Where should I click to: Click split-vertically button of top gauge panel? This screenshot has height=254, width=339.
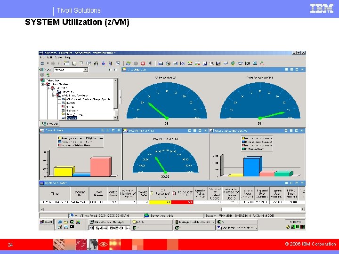point(286,69)
